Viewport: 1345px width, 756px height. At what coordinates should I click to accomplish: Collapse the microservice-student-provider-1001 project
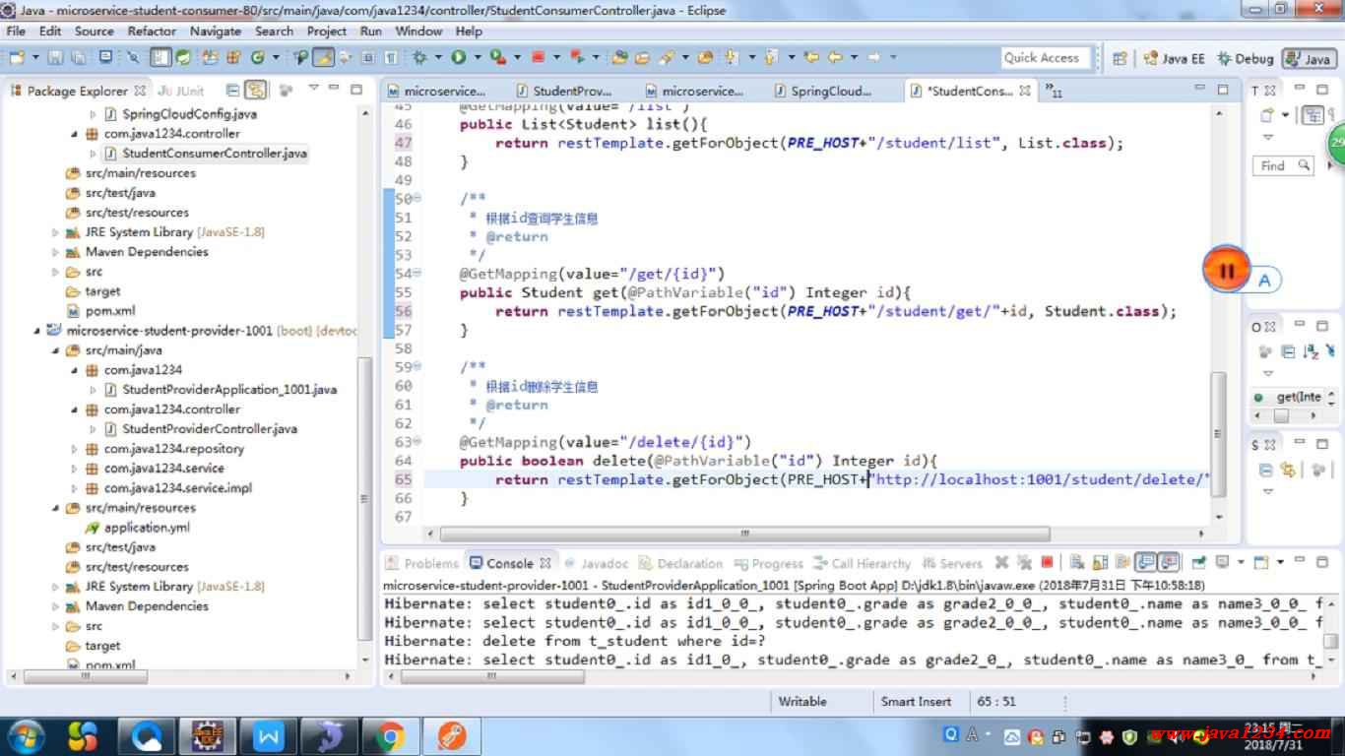[x=36, y=331]
